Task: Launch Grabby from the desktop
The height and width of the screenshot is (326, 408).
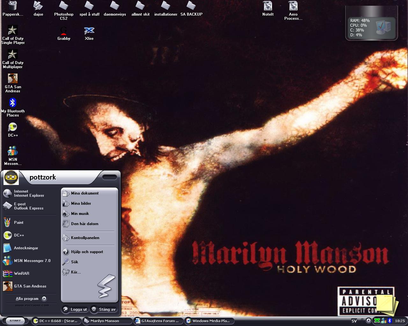Action: [x=64, y=33]
